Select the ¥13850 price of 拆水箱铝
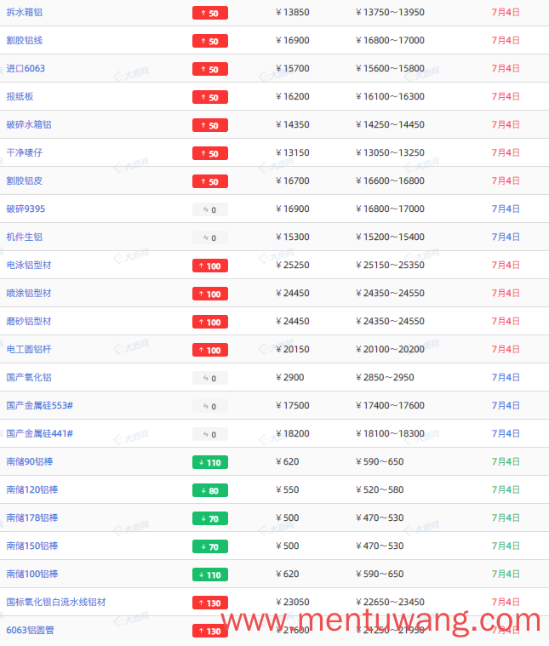This screenshot has width=549, height=646. (x=293, y=13)
